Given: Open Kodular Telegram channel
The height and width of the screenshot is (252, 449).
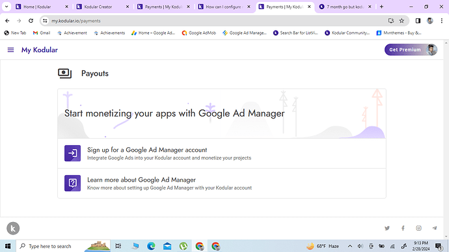Looking at the screenshot, I should (x=435, y=228).
